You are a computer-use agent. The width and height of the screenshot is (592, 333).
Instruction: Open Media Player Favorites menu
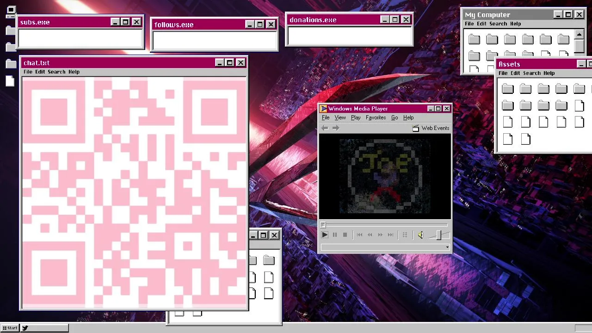(376, 117)
